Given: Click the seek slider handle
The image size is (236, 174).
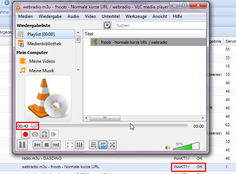Looking at the screenshot, I should point(34,125).
